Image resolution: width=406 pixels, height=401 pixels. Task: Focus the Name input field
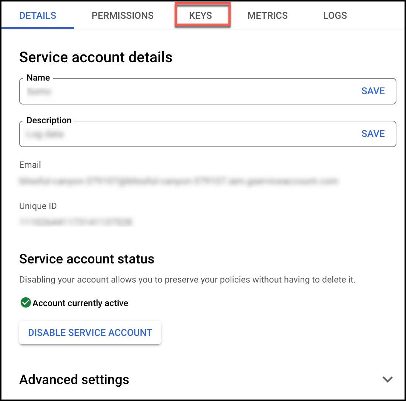click(184, 92)
